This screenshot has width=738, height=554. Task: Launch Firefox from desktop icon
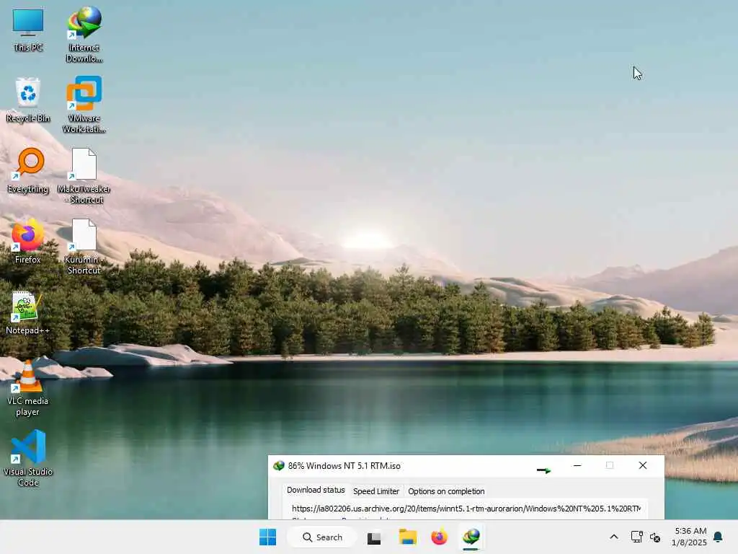28,241
